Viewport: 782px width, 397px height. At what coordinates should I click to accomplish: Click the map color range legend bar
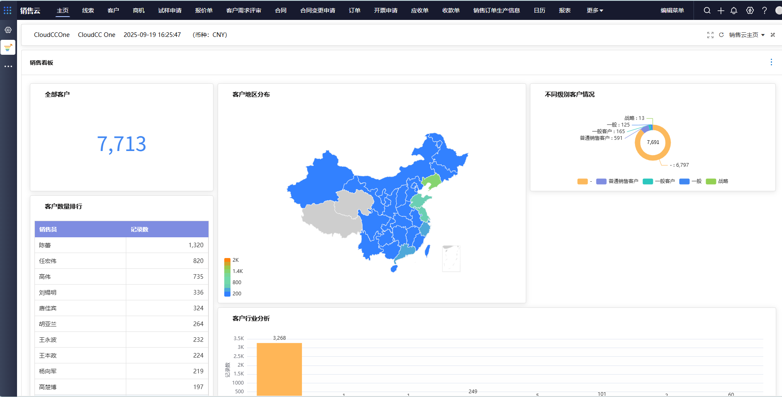[227, 277]
